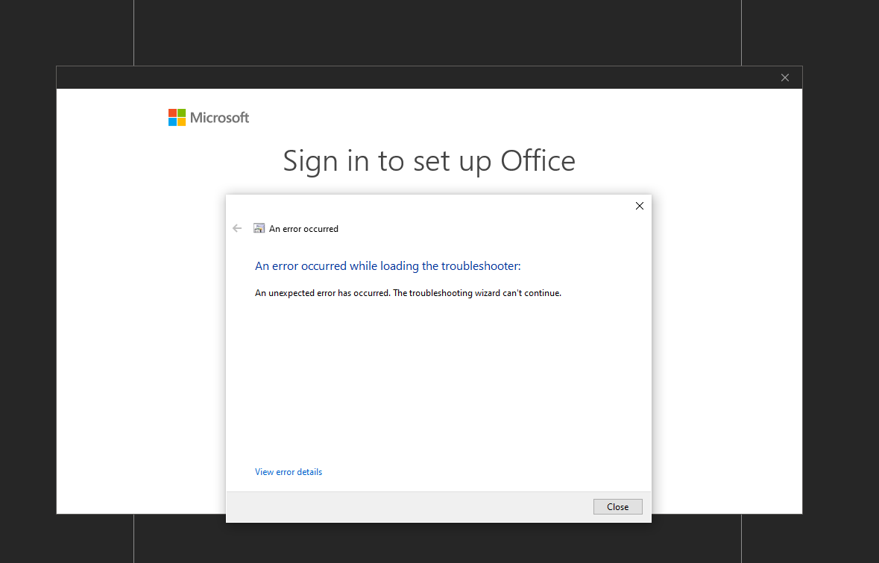Click the X on the troubleshooter dialog
This screenshot has width=879, height=563.
[x=639, y=206]
